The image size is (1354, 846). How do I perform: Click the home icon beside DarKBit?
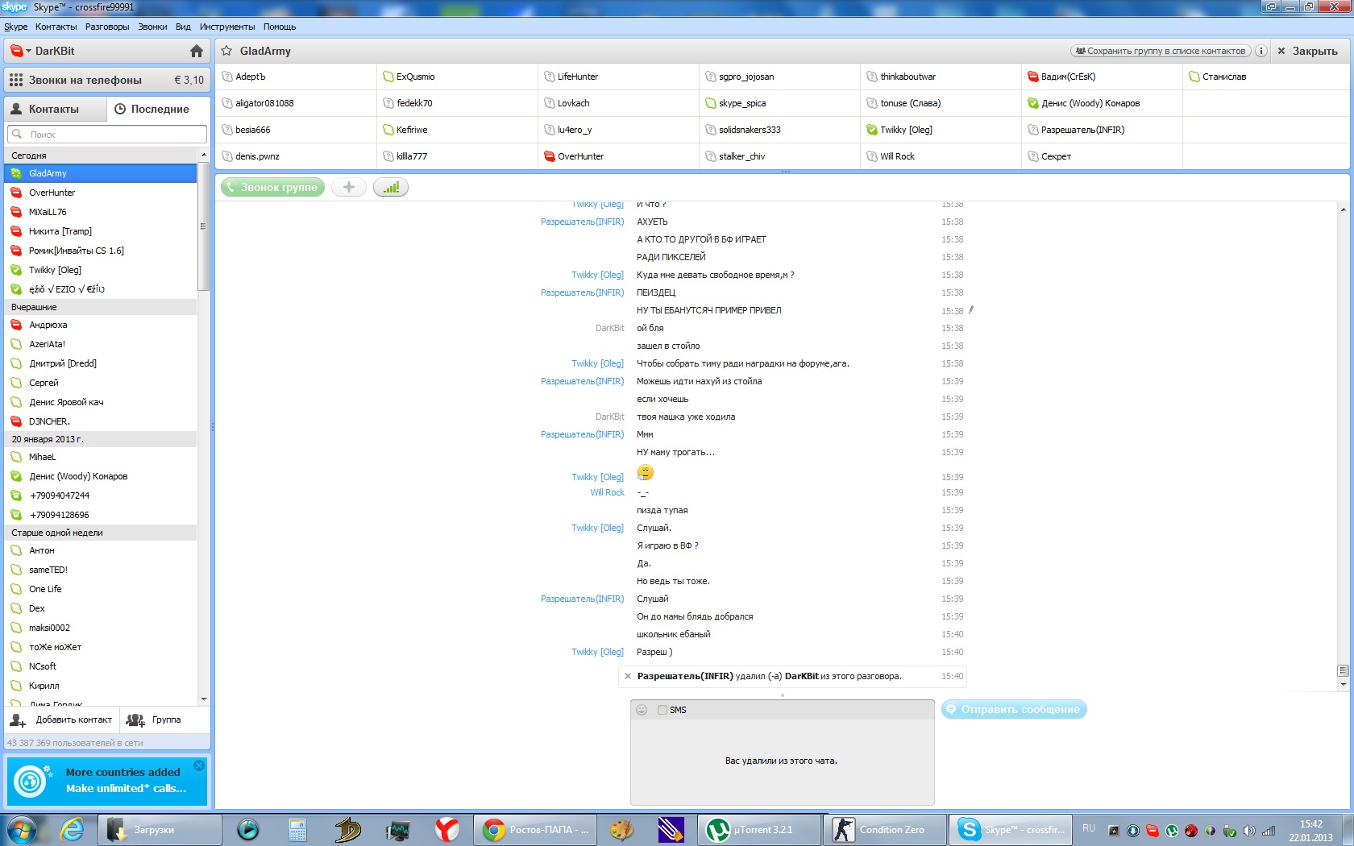tap(196, 51)
